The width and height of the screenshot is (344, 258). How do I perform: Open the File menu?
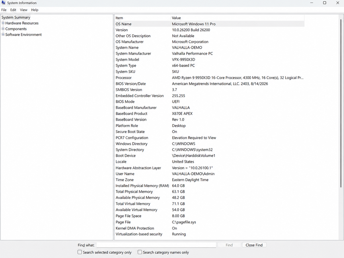4,10
